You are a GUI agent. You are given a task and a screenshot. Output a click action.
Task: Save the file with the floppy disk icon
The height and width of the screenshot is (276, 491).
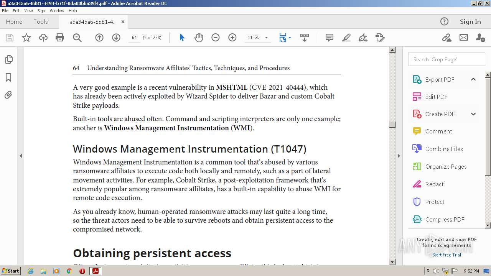[10, 38]
